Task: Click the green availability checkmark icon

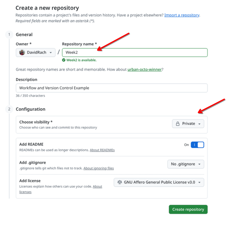Action: [x=64, y=60]
